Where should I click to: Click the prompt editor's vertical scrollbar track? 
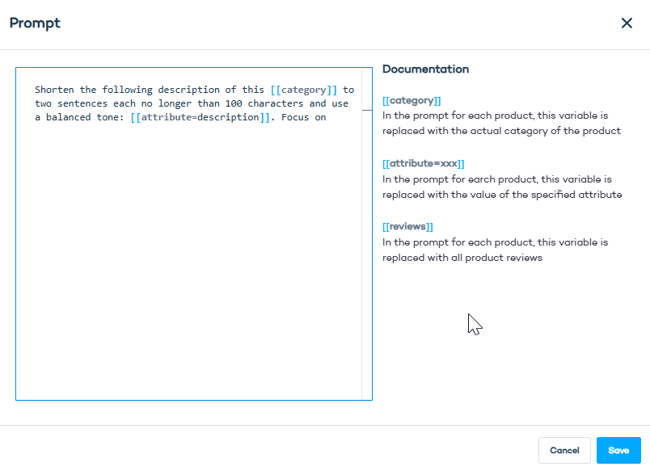[x=366, y=242]
